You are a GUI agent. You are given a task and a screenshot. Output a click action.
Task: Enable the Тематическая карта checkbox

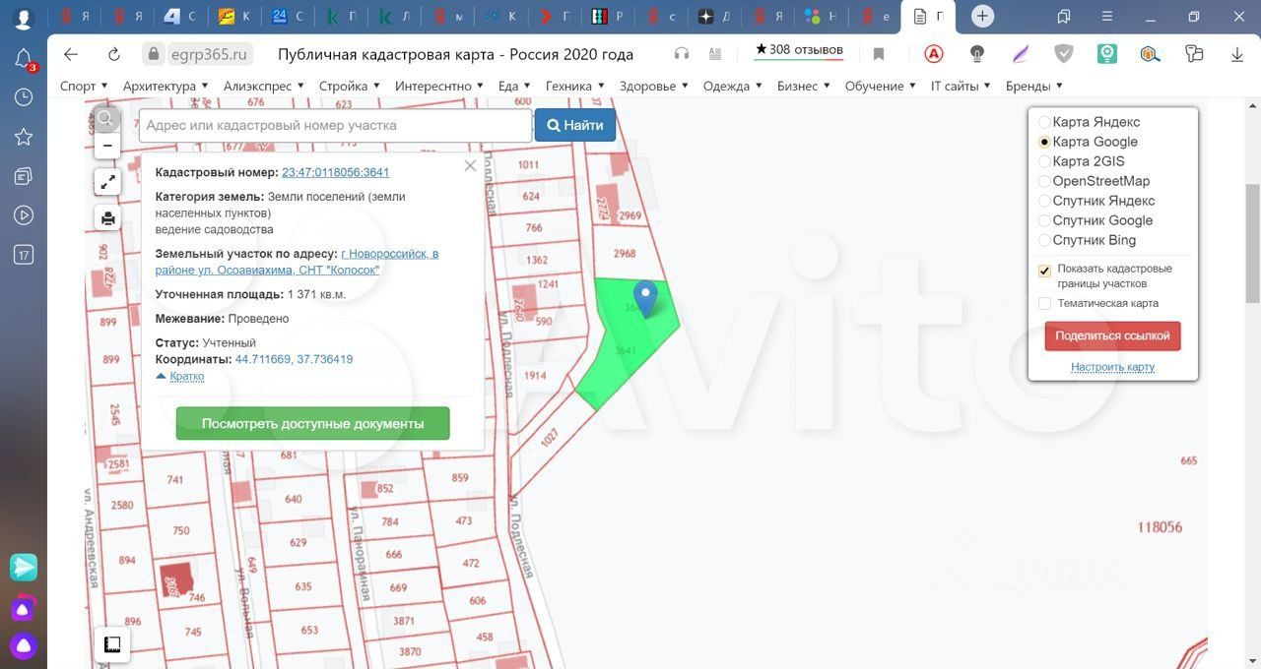pyautogui.click(x=1044, y=303)
